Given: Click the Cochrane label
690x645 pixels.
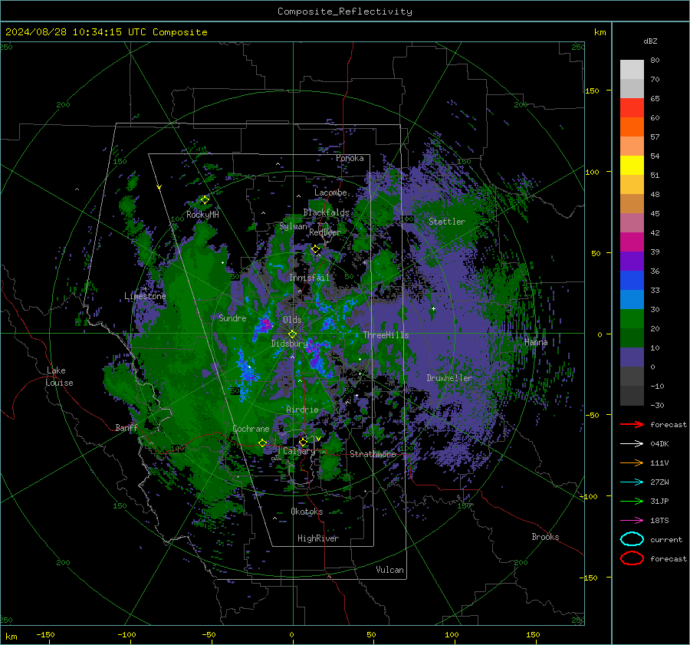Looking at the screenshot, I should (251, 429).
